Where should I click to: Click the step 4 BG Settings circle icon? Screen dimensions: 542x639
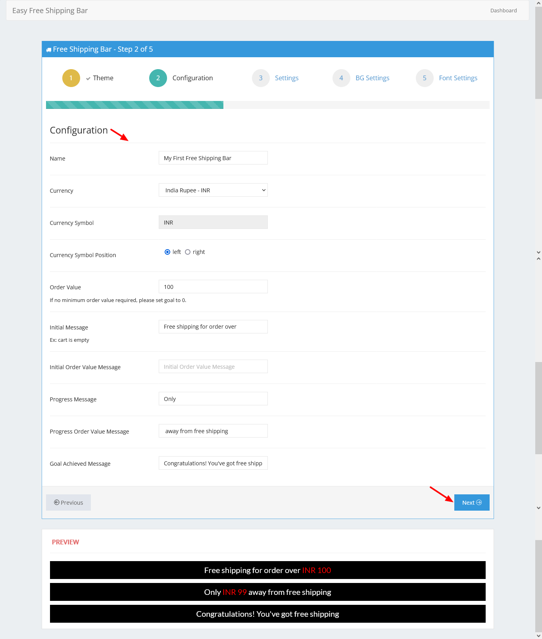click(341, 78)
